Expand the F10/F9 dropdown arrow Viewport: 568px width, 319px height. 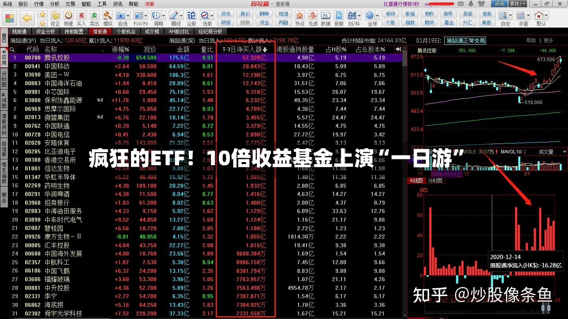146,16
